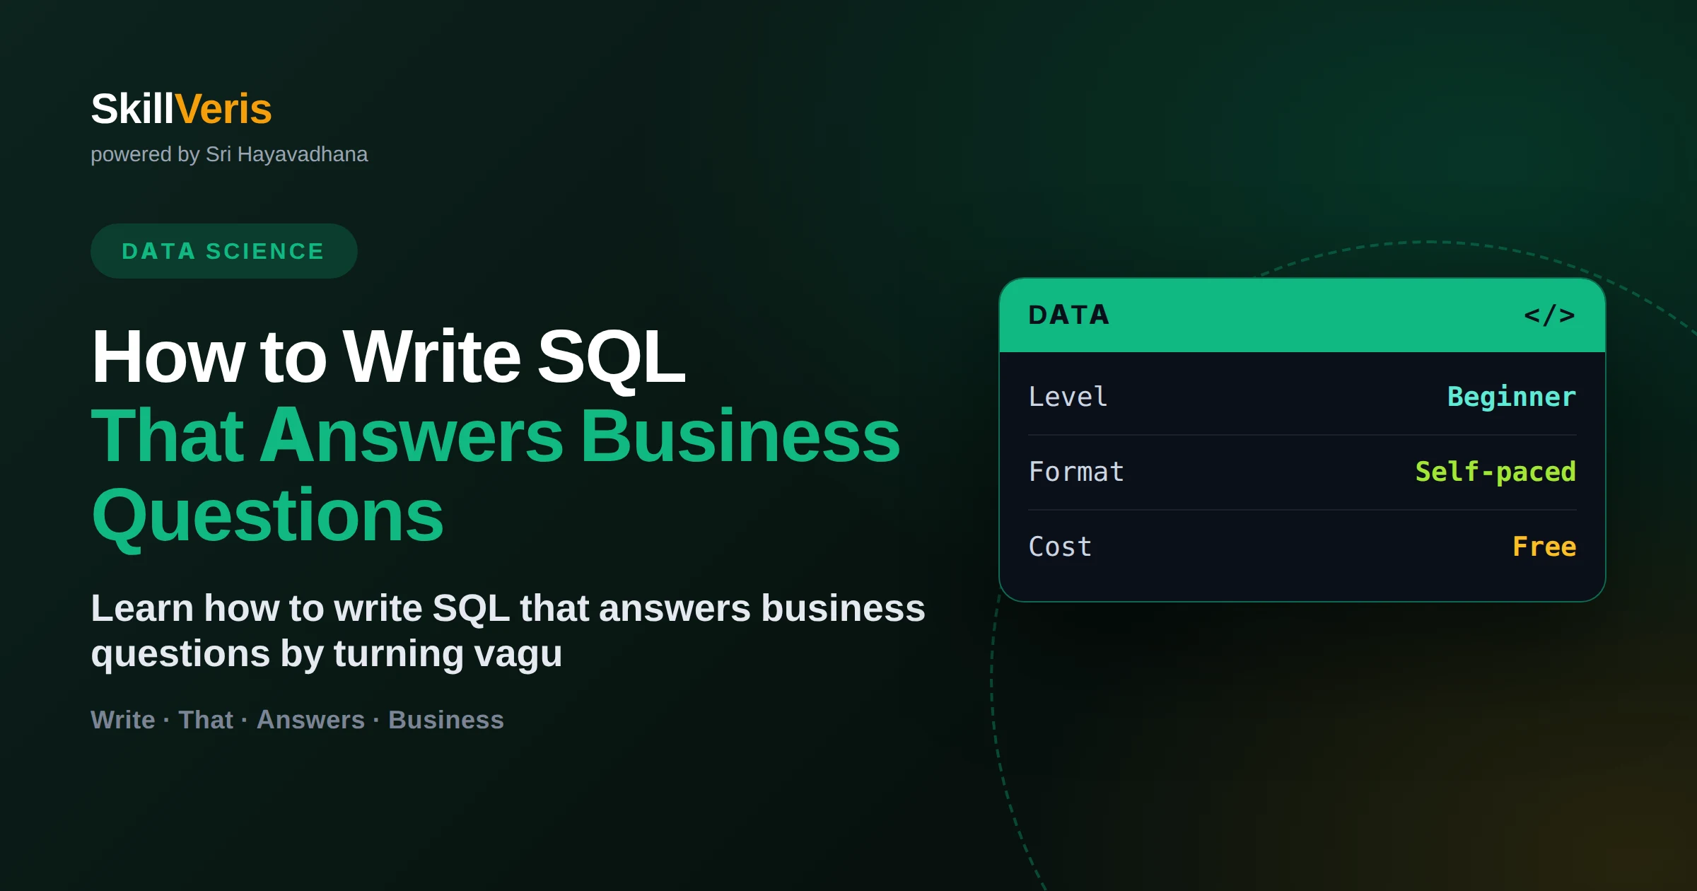This screenshot has height=891, width=1697.
Task: Click 'powered by Sri Hayavadhana' tagline
Action: 229,154
